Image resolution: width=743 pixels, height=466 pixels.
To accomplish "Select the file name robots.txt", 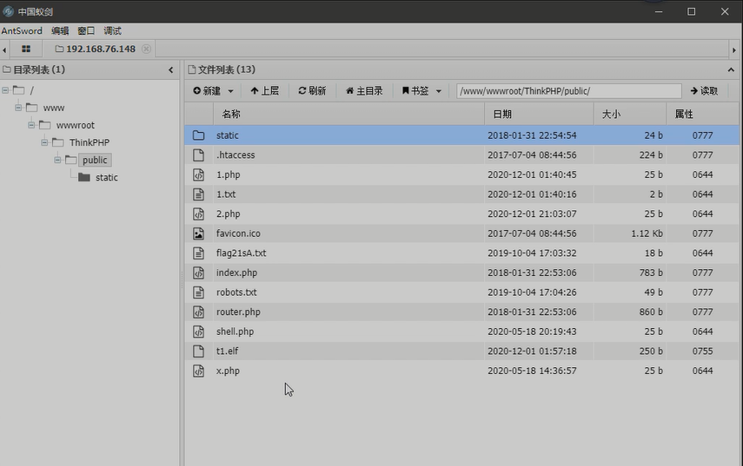I will (236, 292).
